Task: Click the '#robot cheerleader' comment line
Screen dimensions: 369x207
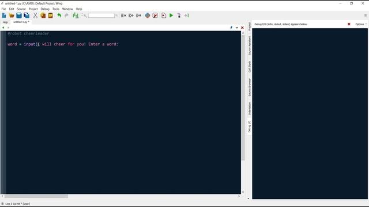Action: pos(28,33)
